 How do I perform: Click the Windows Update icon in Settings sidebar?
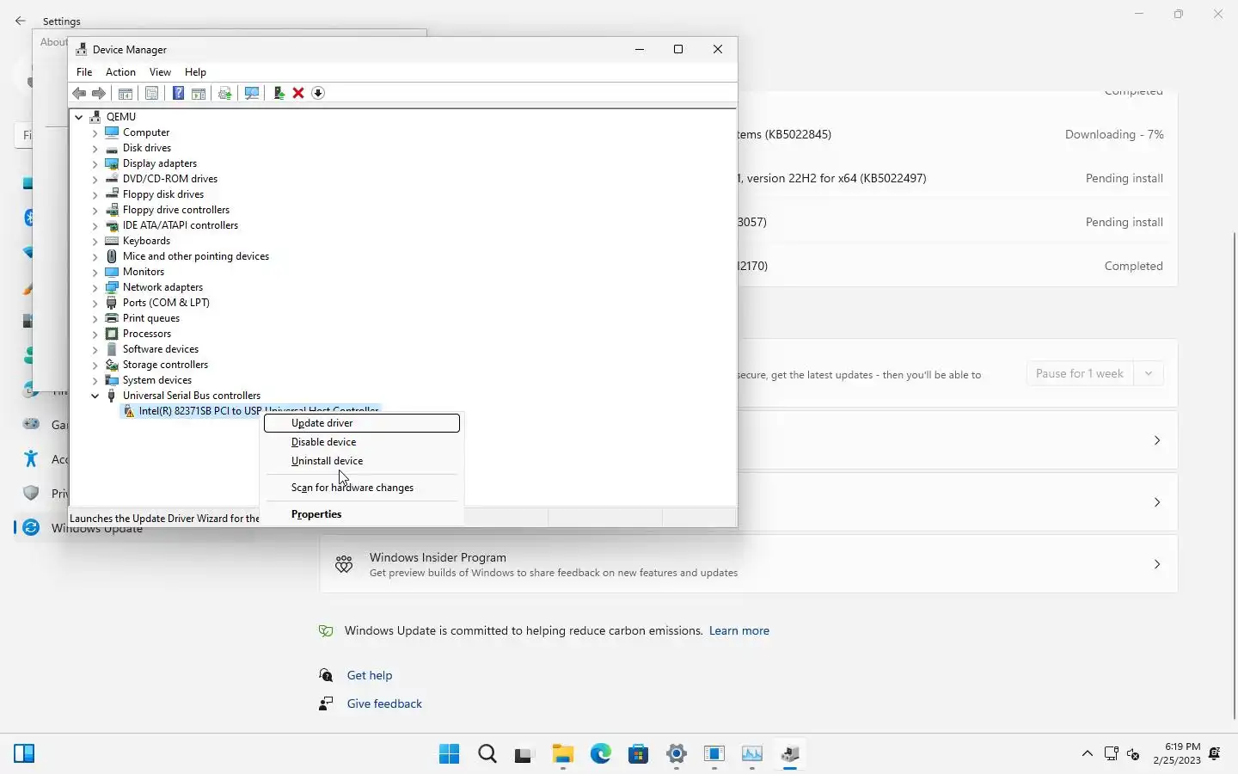pyautogui.click(x=31, y=527)
